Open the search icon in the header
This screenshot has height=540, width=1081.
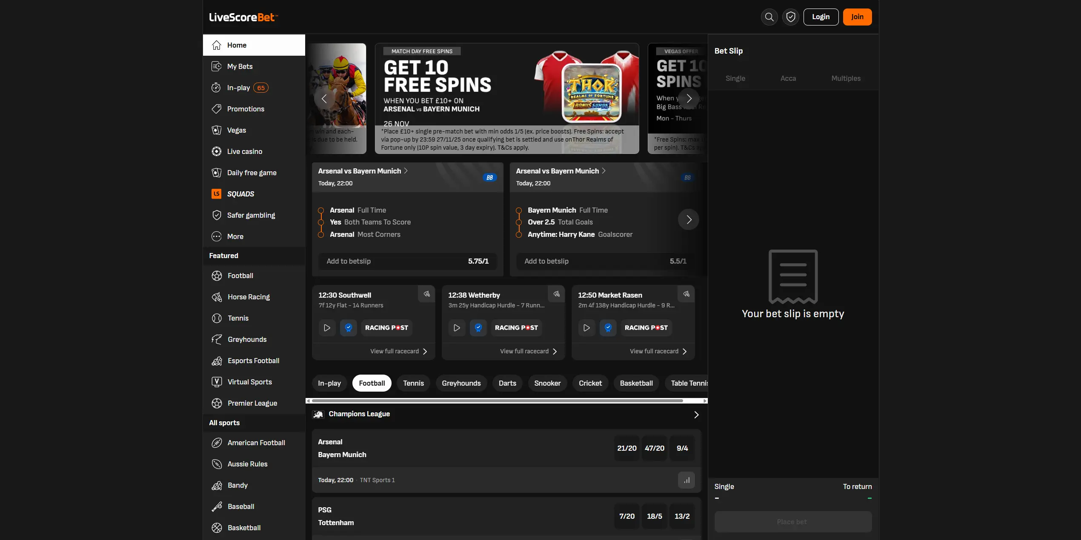pos(769,17)
